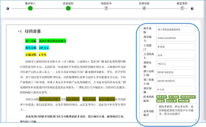
Task: Select step 2 信息提取 circle
Action: tap(68, 8)
